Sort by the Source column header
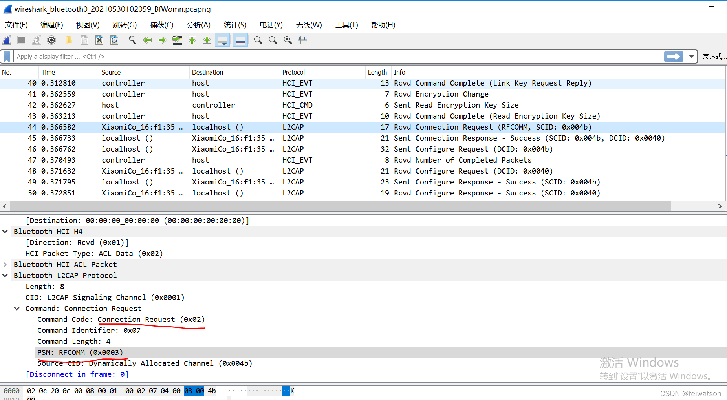Viewport: 727px width, 400px height. 144,72
